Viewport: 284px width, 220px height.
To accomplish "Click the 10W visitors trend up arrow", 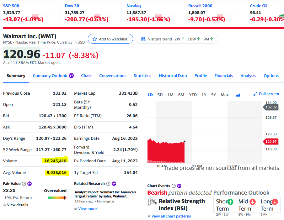I will [x=198, y=39].
